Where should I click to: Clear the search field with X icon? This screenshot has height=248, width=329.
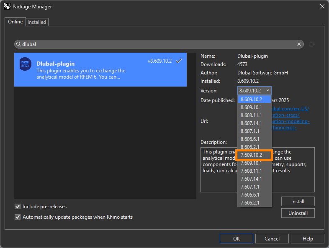(x=299, y=44)
